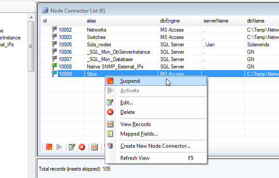Select Edit... in the context menu
The height and width of the screenshot is (178, 279).
pos(126,103)
